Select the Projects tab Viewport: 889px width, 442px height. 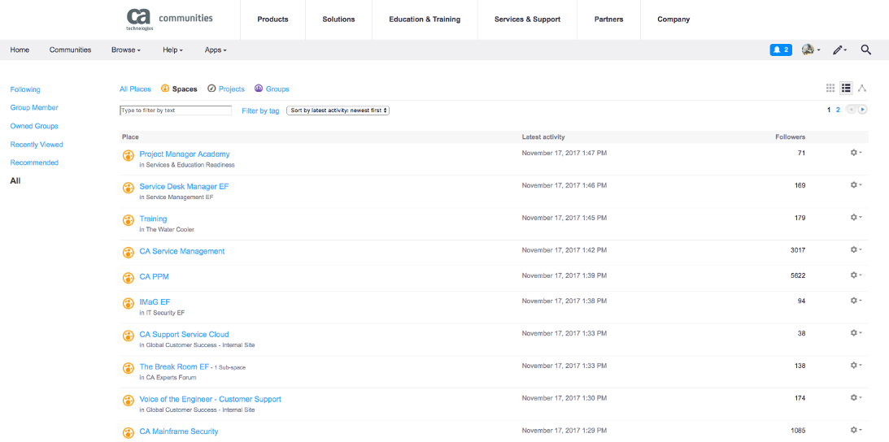[x=225, y=89]
